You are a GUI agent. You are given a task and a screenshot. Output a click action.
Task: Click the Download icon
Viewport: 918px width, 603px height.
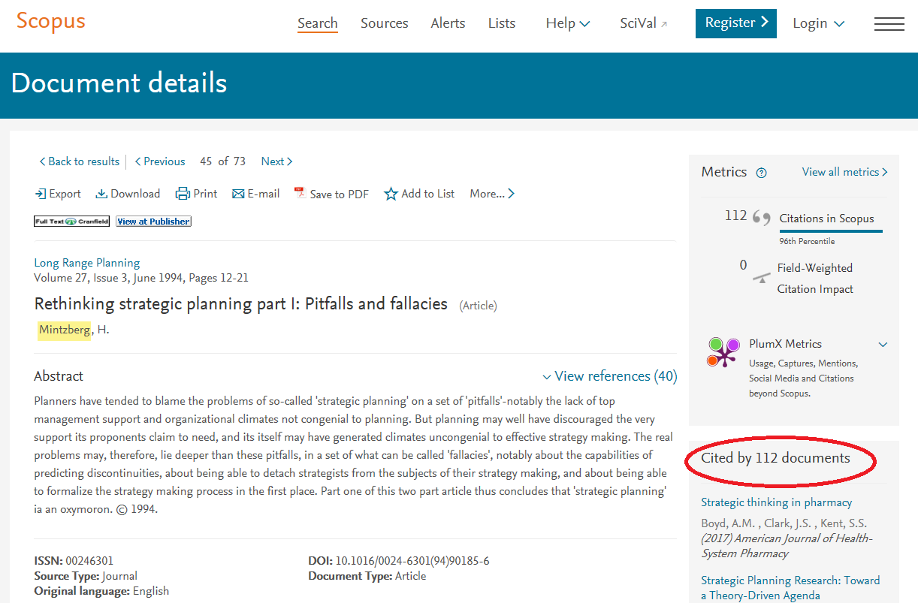101,194
